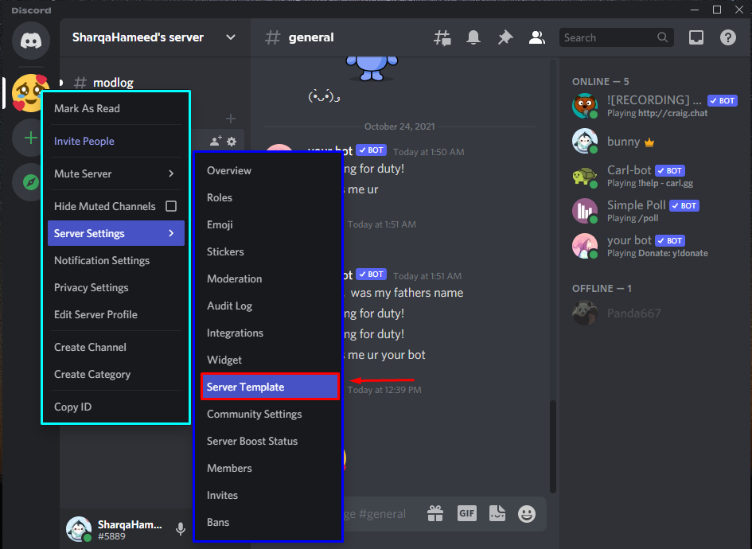Open Audit Log
The width and height of the screenshot is (752, 549).
270,306
